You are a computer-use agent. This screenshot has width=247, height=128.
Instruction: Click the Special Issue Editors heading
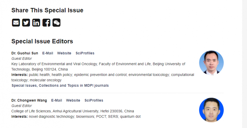coord(42,41)
